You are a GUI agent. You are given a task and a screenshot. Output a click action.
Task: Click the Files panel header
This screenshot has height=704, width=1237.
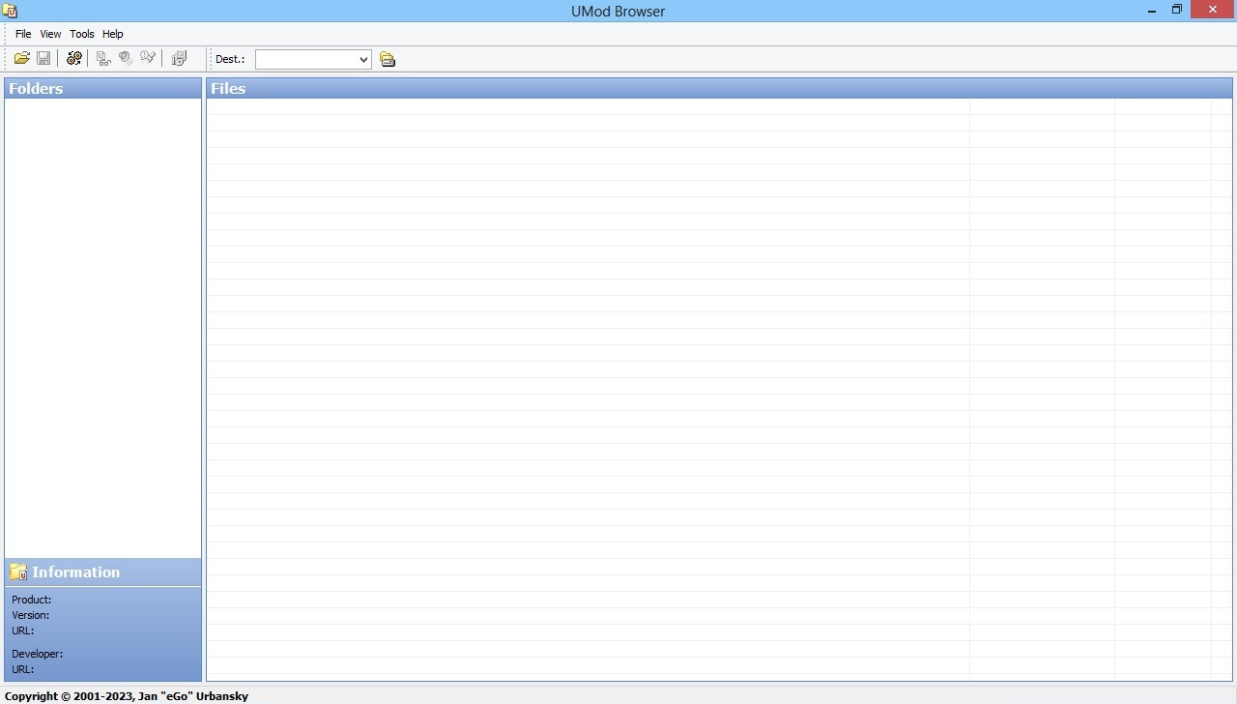228,88
